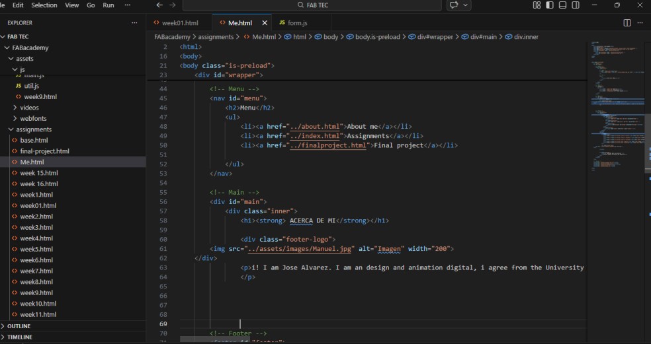Viewport: 651px width, 344px height.
Task: Expand the OUTLINE section
Action: point(19,326)
